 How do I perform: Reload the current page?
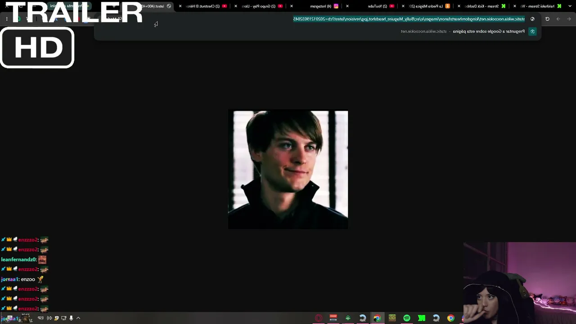[x=547, y=19]
